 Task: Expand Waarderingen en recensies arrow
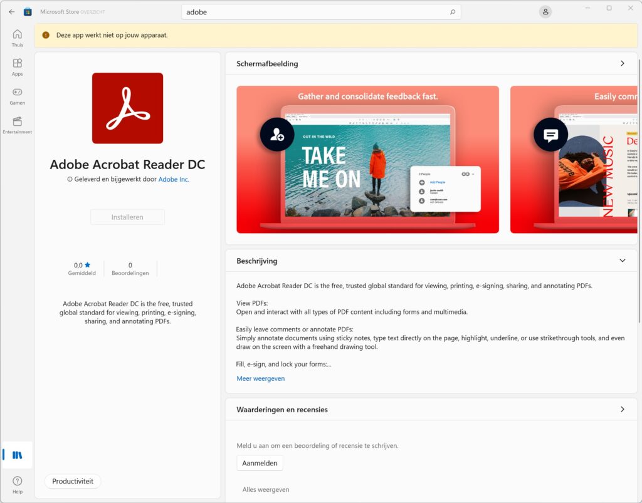[x=623, y=409]
